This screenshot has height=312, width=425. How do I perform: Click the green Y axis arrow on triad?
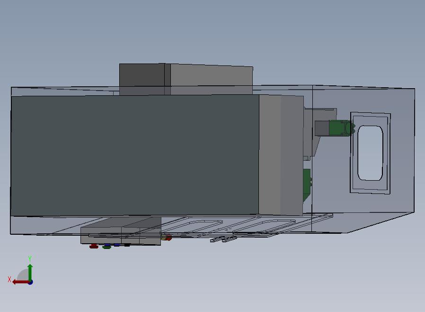[x=30, y=271]
